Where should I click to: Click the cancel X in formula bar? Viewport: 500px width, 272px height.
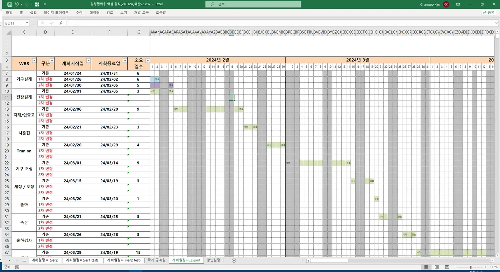click(42, 23)
